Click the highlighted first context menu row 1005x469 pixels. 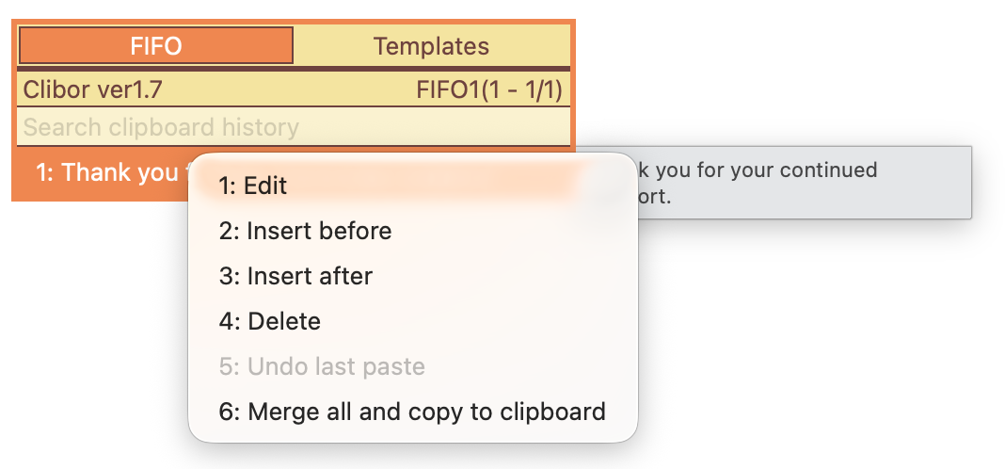(x=413, y=186)
